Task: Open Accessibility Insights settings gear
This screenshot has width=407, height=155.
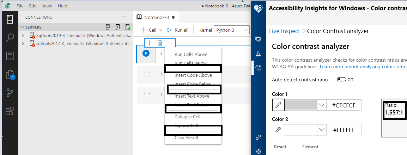Action: point(258,151)
